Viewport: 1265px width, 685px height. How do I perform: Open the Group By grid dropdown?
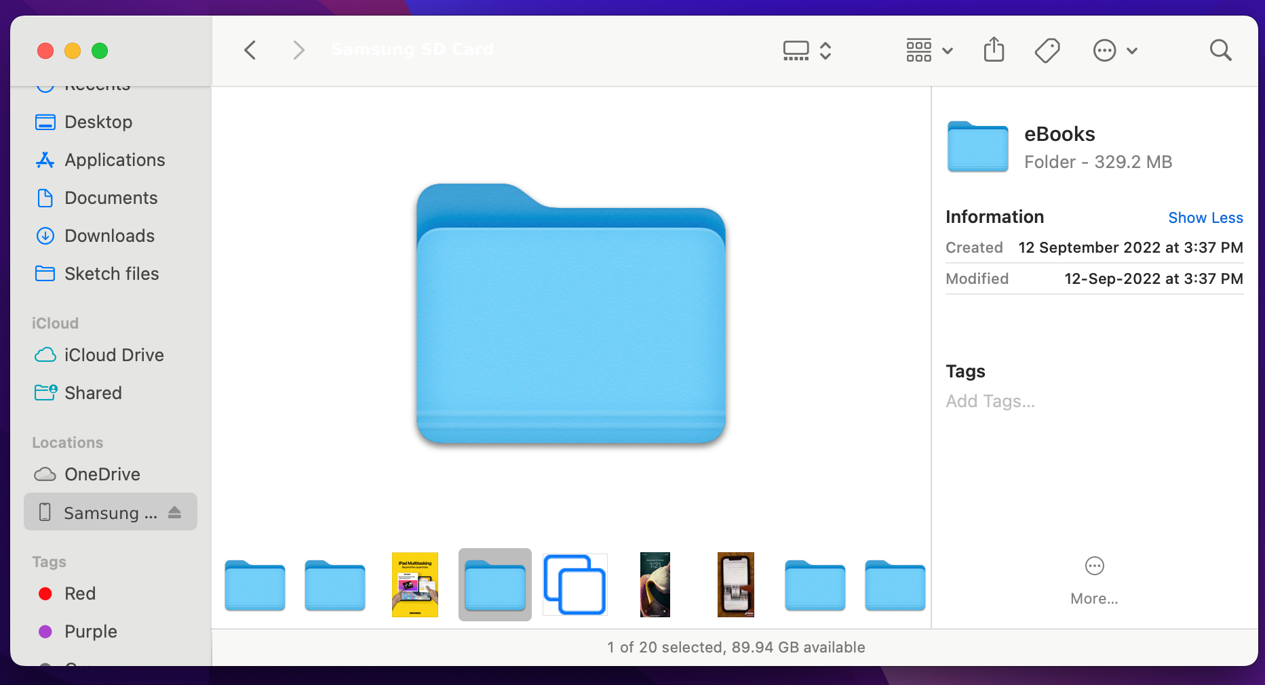(930, 51)
